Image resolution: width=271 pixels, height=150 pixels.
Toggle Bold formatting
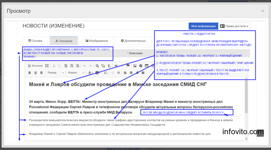click(30, 73)
